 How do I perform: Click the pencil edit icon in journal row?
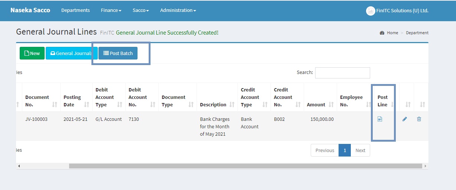pos(404,119)
